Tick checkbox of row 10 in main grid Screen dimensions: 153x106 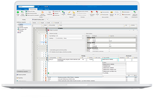click(41, 77)
